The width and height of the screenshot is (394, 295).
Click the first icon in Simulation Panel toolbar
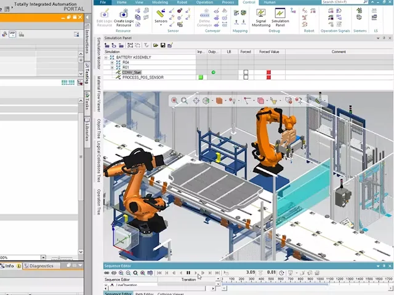click(107, 45)
